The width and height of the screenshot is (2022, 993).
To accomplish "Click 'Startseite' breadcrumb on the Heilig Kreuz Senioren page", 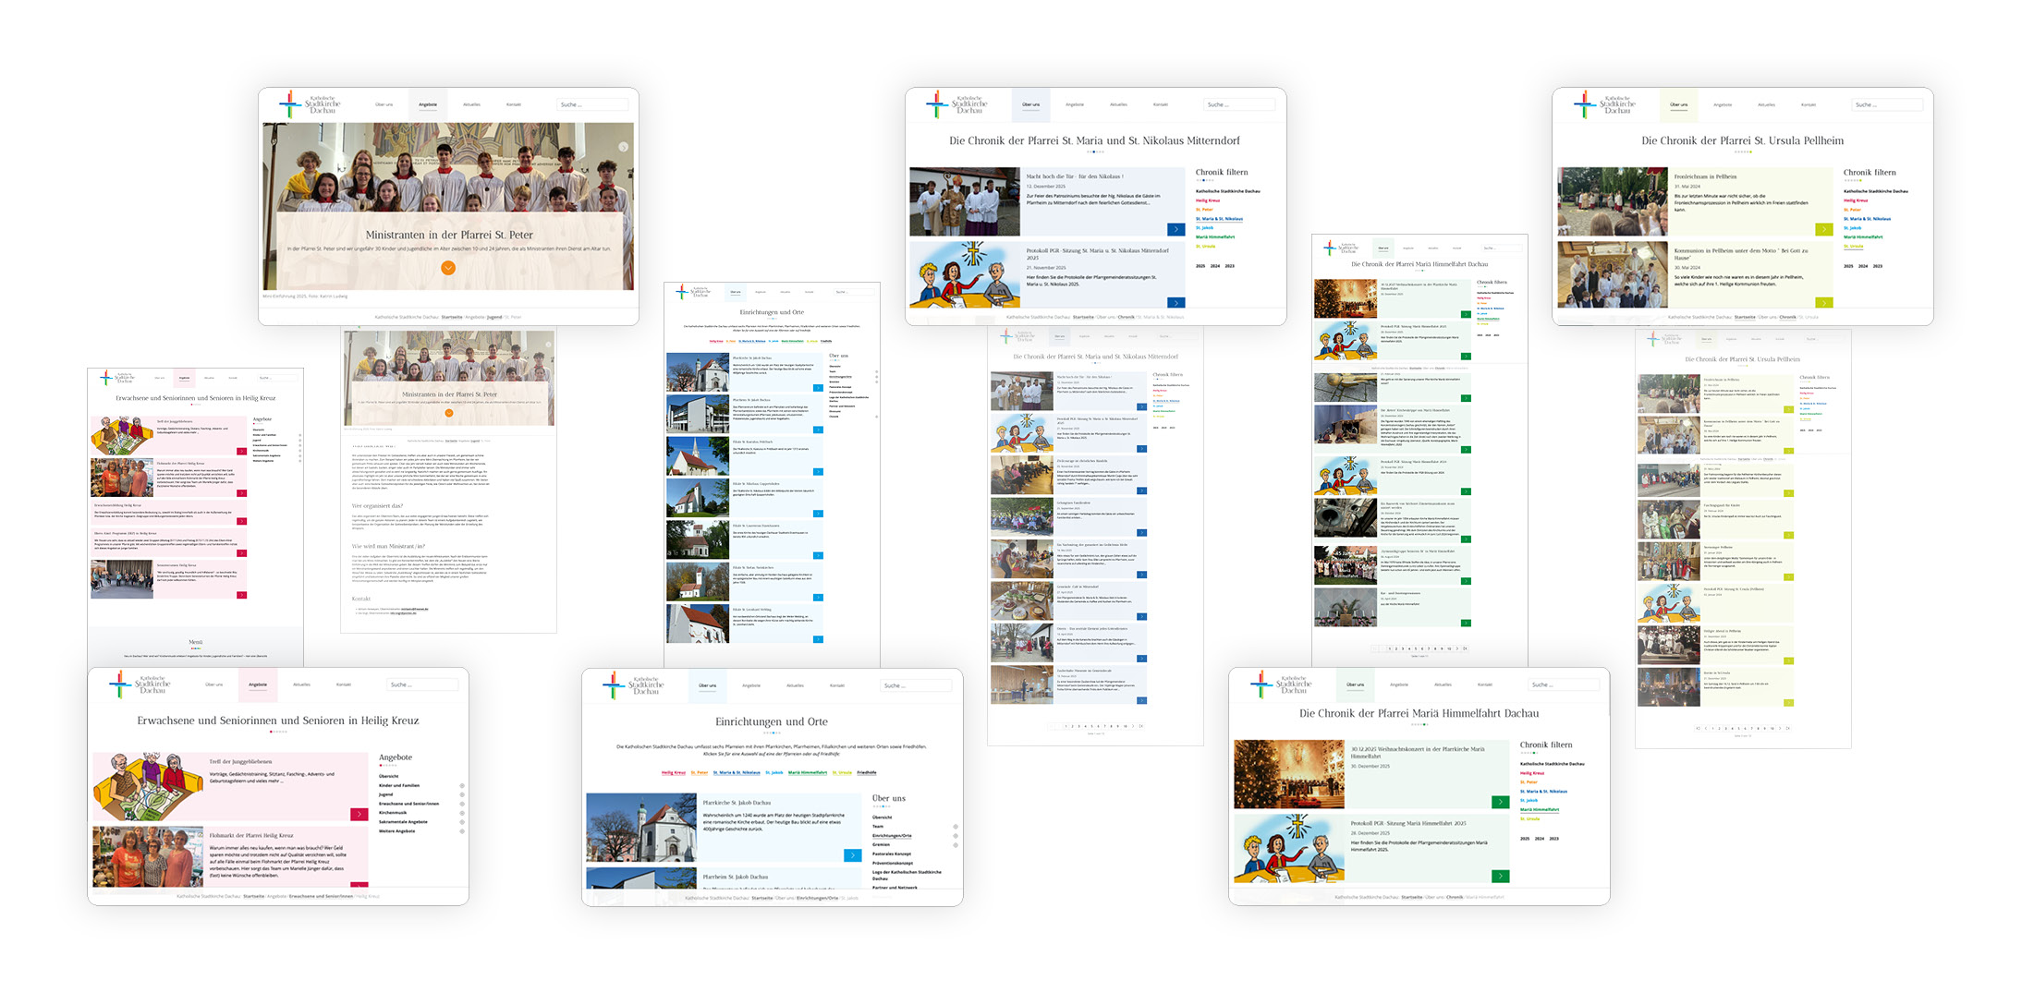I will [253, 896].
